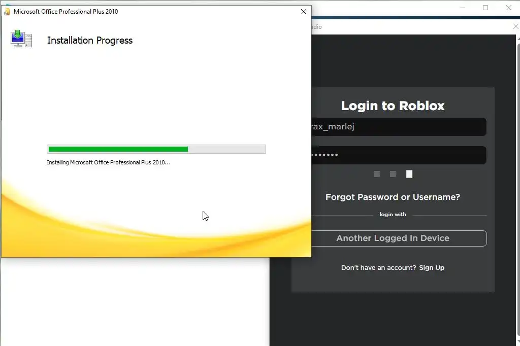Click the Roblox window vertical scrollbar
This screenshot has height=346, width=520.
coord(518,190)
